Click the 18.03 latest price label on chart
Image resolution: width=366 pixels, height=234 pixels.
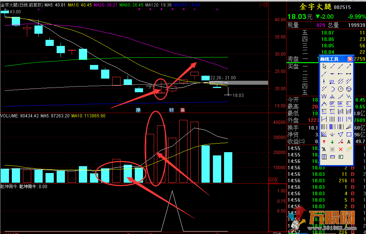(x=238, y=95)
